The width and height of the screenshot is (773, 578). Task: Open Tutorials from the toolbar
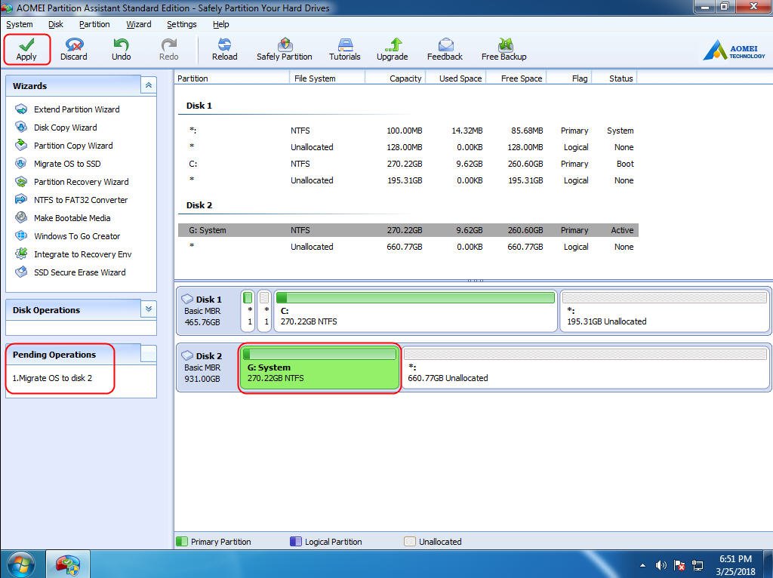pos(345,49)
